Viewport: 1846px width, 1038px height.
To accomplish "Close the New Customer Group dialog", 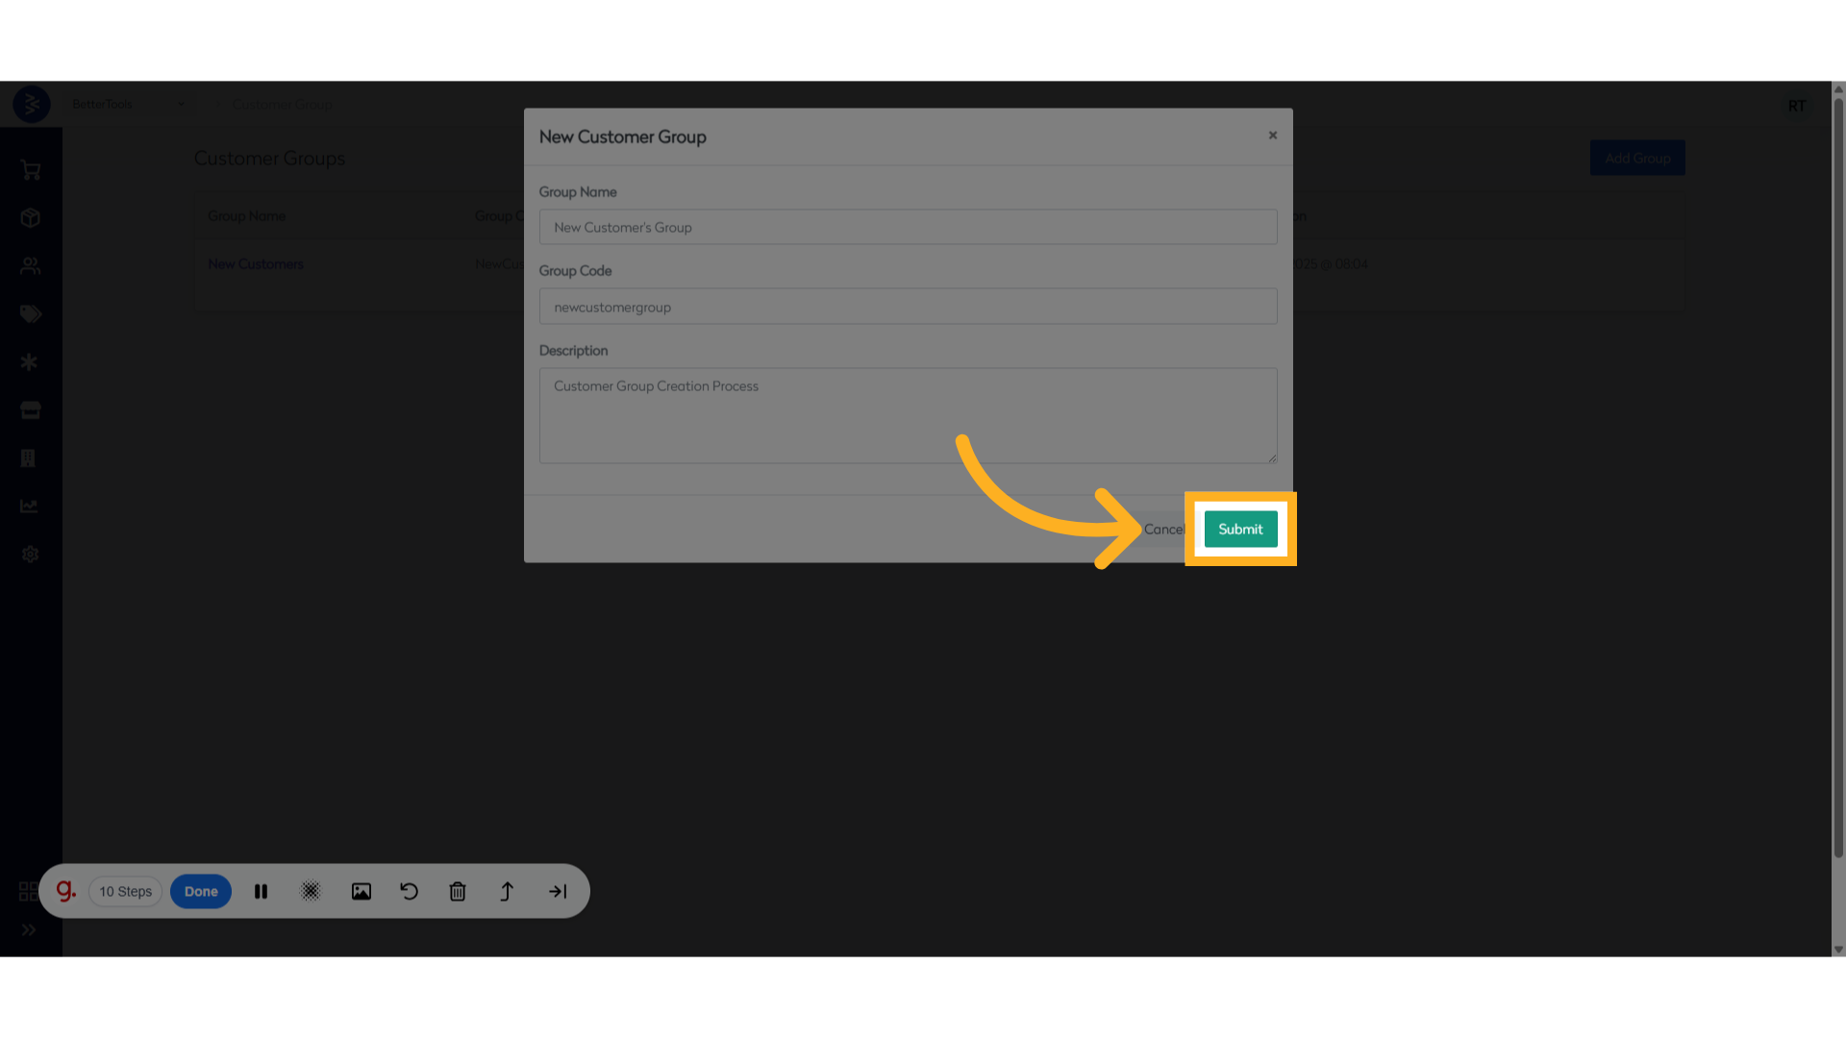I will [1273, 136].
